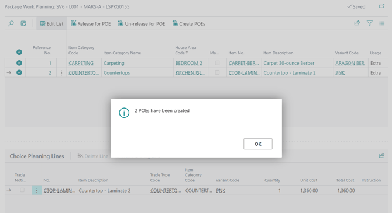392x213 pixels.
Task: Select Edit List action
Action: 51,24
